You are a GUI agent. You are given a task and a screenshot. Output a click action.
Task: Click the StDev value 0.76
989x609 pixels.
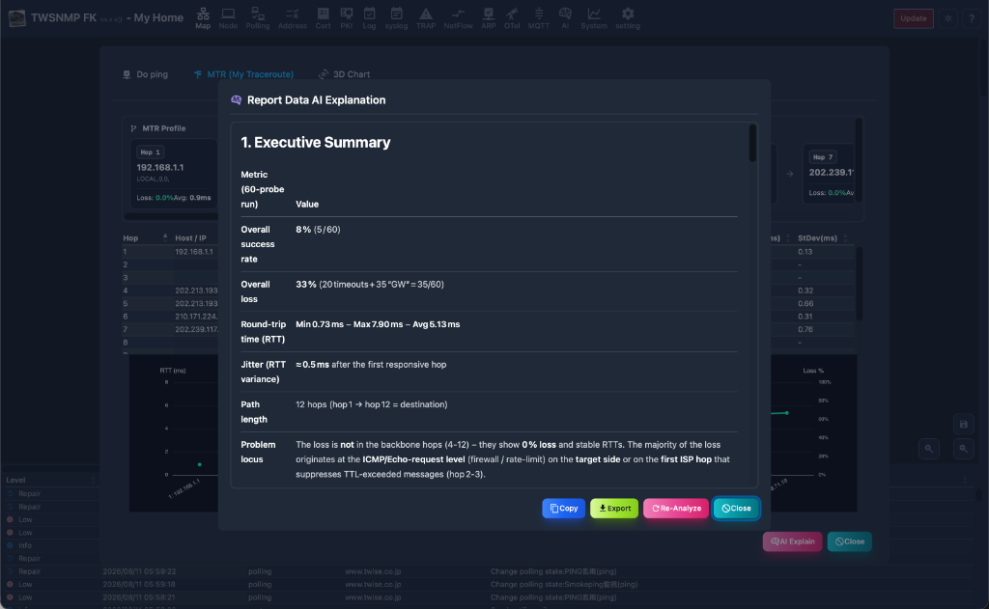(805, 329)
